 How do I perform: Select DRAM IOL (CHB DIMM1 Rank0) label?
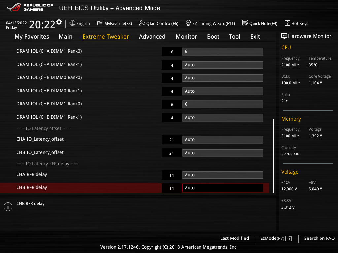tap(49, 104)
